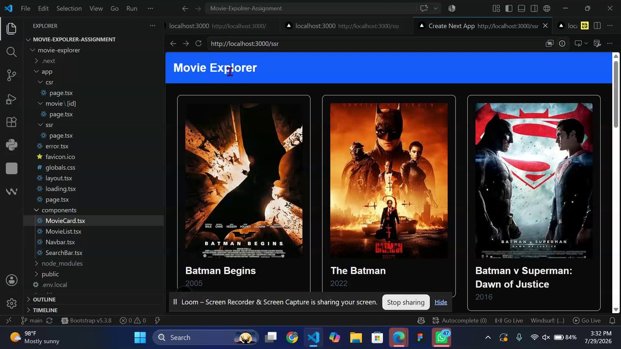Open the Source Control view
This screenshot has width=621, height=349.
click(x=12, y=75)
